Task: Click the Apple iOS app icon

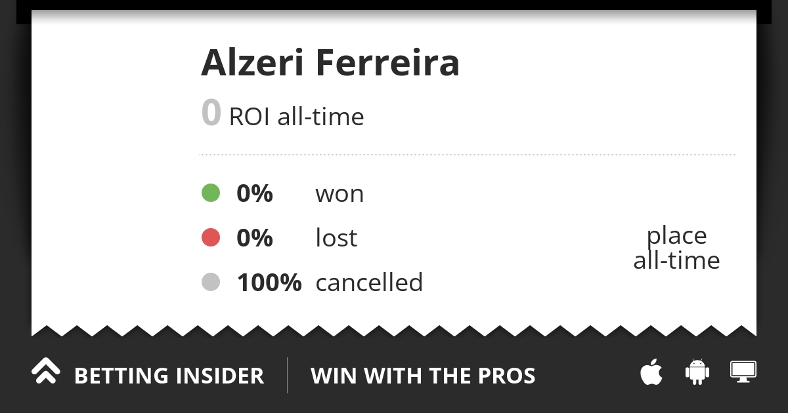Action: (x=651, y=372)
